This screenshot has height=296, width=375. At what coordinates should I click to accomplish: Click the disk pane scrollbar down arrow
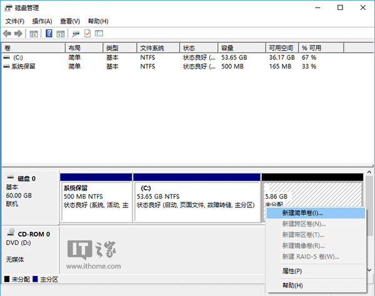369,270
